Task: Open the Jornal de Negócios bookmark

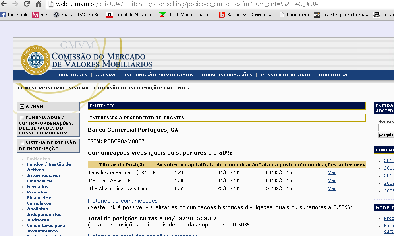Action: [131, 15]
